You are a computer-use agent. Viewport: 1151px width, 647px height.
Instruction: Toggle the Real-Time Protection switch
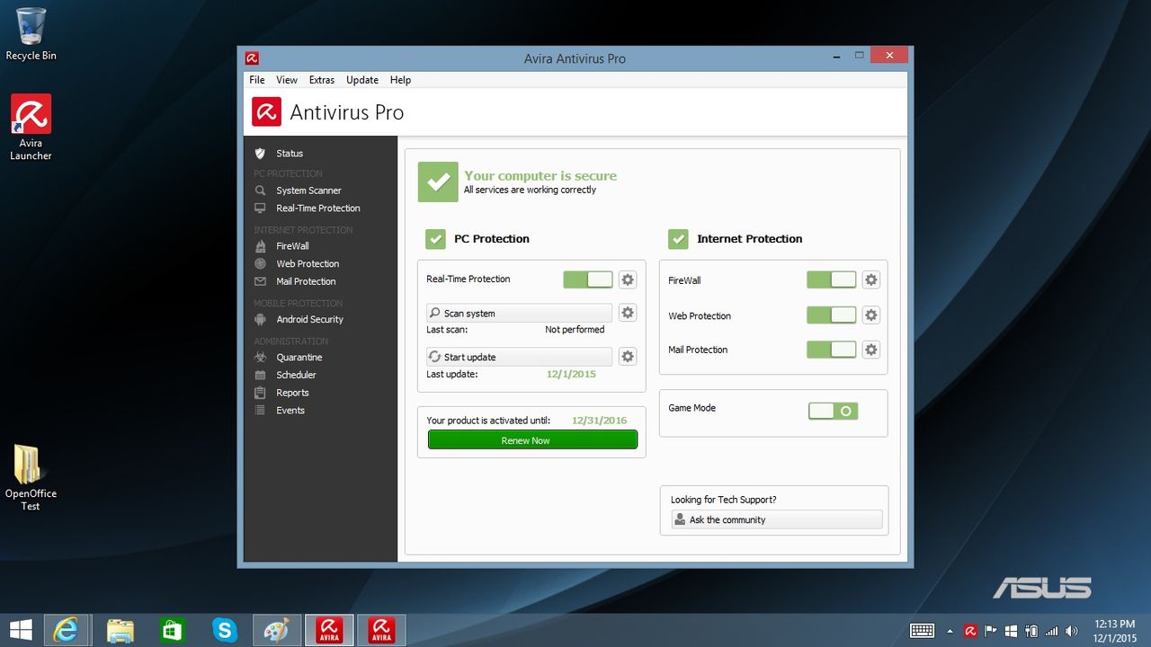[x=588, y=279]
